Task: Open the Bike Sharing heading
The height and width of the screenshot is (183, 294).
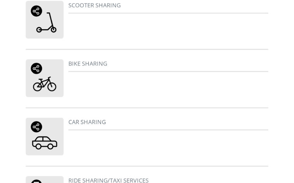Action: click(88, 64)
